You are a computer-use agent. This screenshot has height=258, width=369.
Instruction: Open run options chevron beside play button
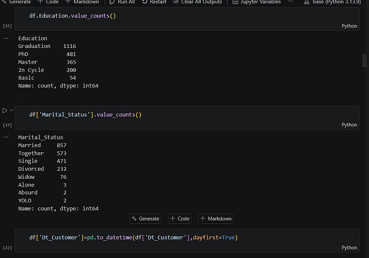11,110
